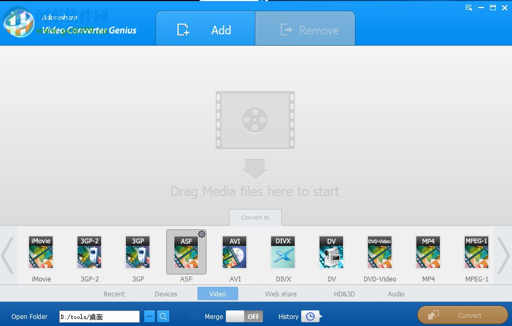
Task: Choose the AVI output format
Action: (234, 252)
